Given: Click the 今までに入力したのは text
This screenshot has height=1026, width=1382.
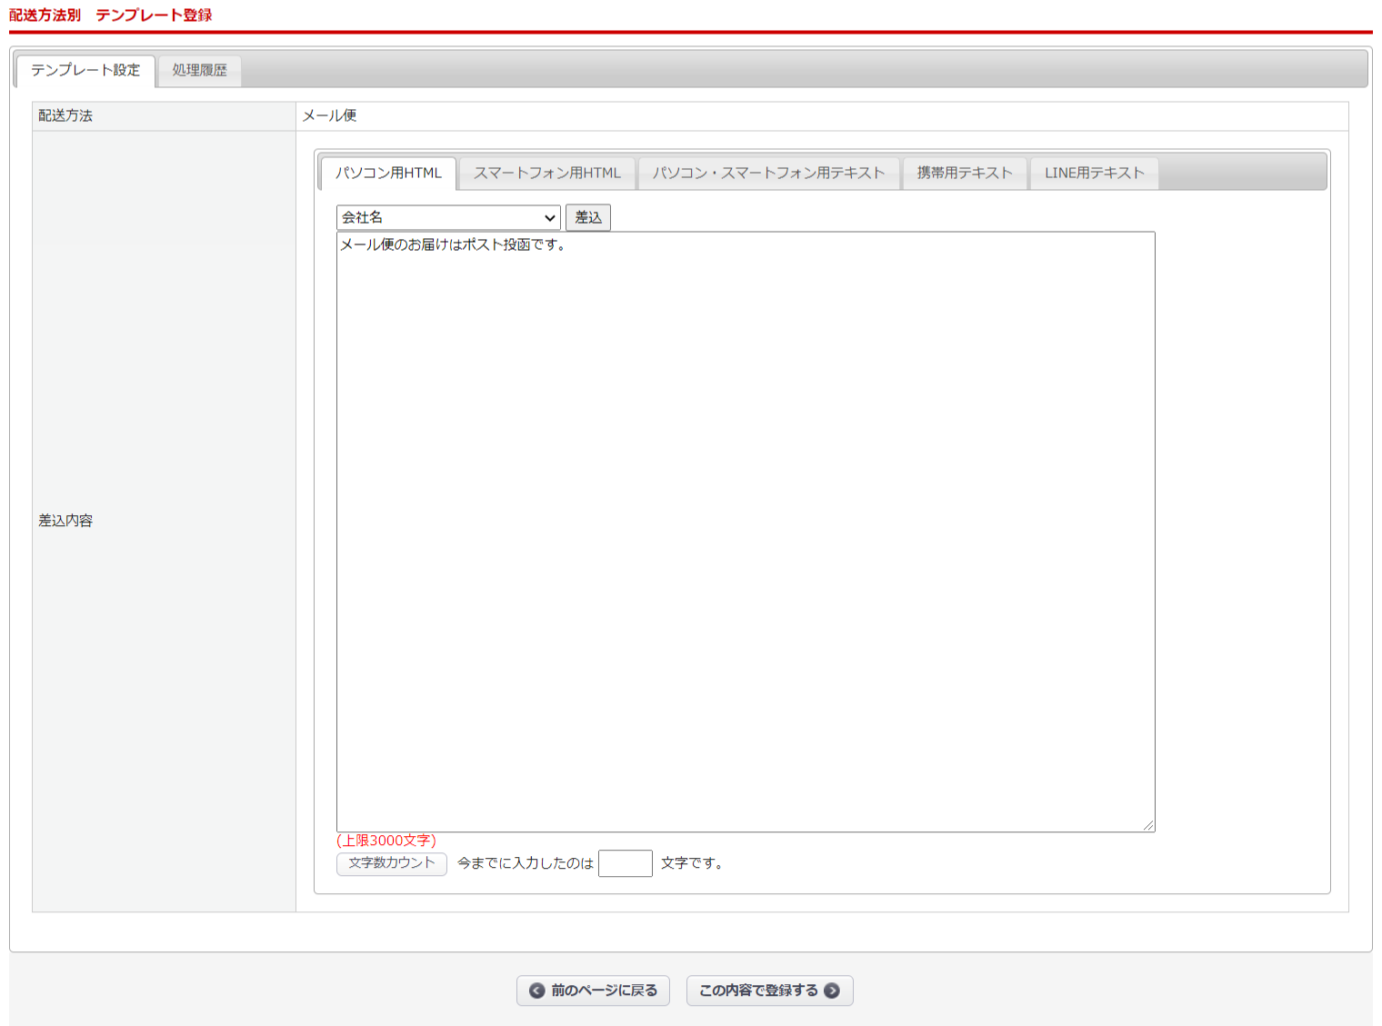Looking at the screenshot, I should pyautogui.click(x=526, y=863).
